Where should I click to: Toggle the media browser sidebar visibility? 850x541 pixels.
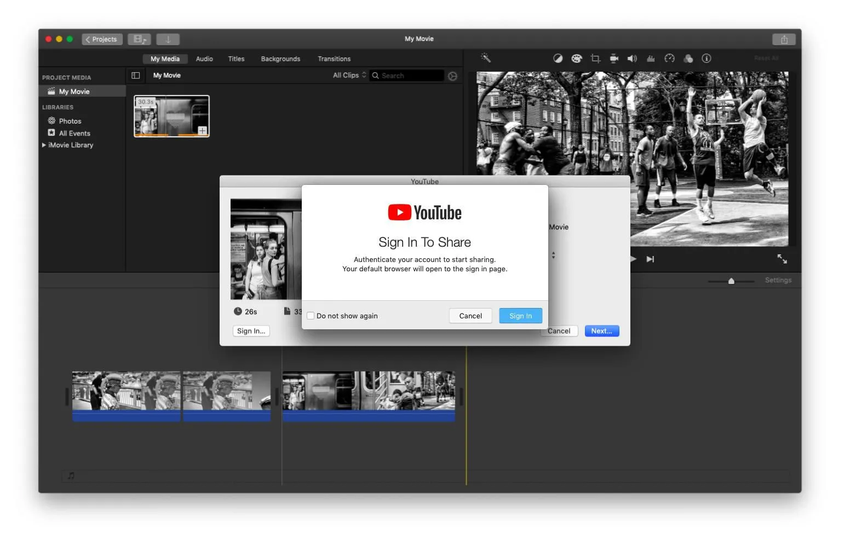(135, 75)
